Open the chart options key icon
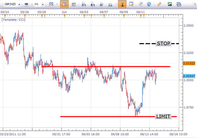The image size is (197, 138). (x=131, y=4)
